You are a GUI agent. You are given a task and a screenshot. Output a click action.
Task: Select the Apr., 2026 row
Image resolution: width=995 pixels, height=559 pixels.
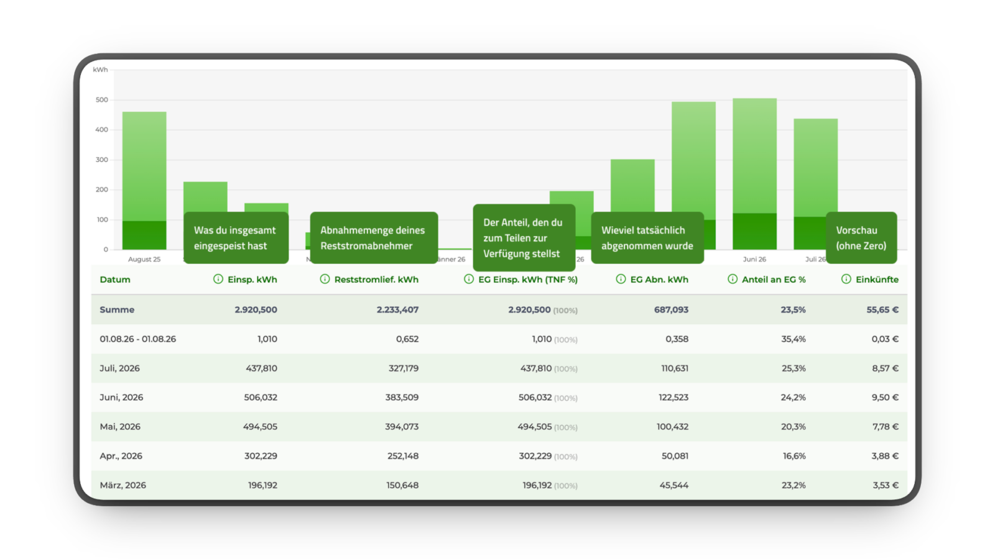pyautogui.click(x=499, y=456)
